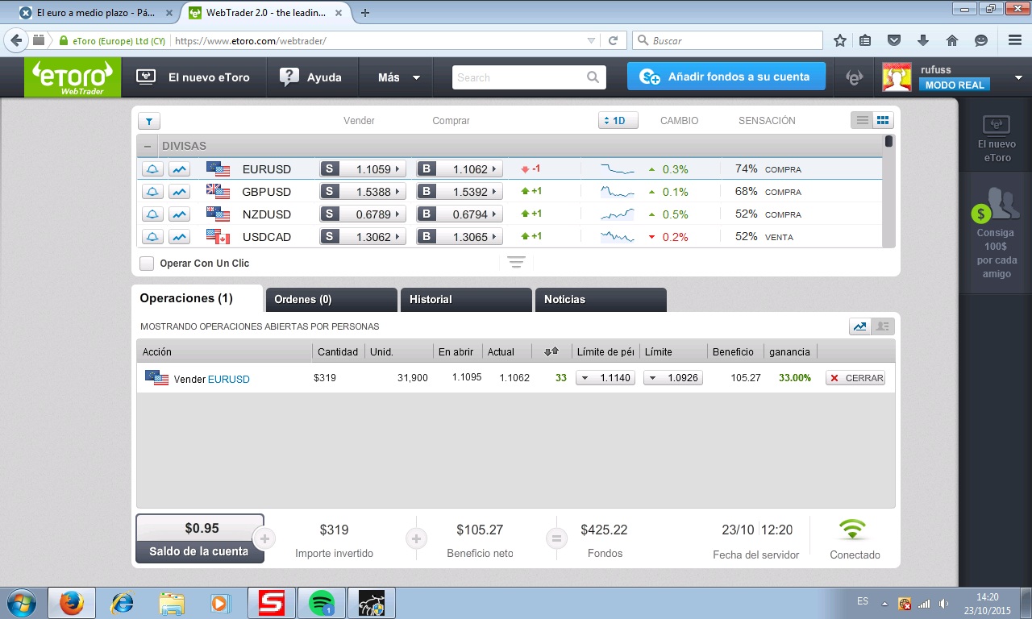
Task: Bookmark this page with star icon
Action: pos(840,40)
